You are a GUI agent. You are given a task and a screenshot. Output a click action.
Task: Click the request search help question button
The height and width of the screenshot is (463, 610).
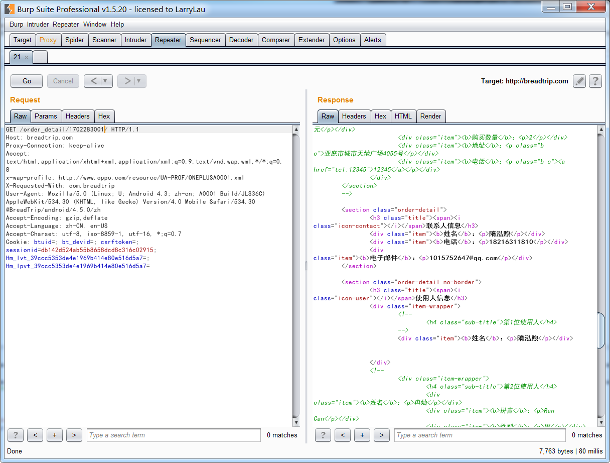point(16,435)
